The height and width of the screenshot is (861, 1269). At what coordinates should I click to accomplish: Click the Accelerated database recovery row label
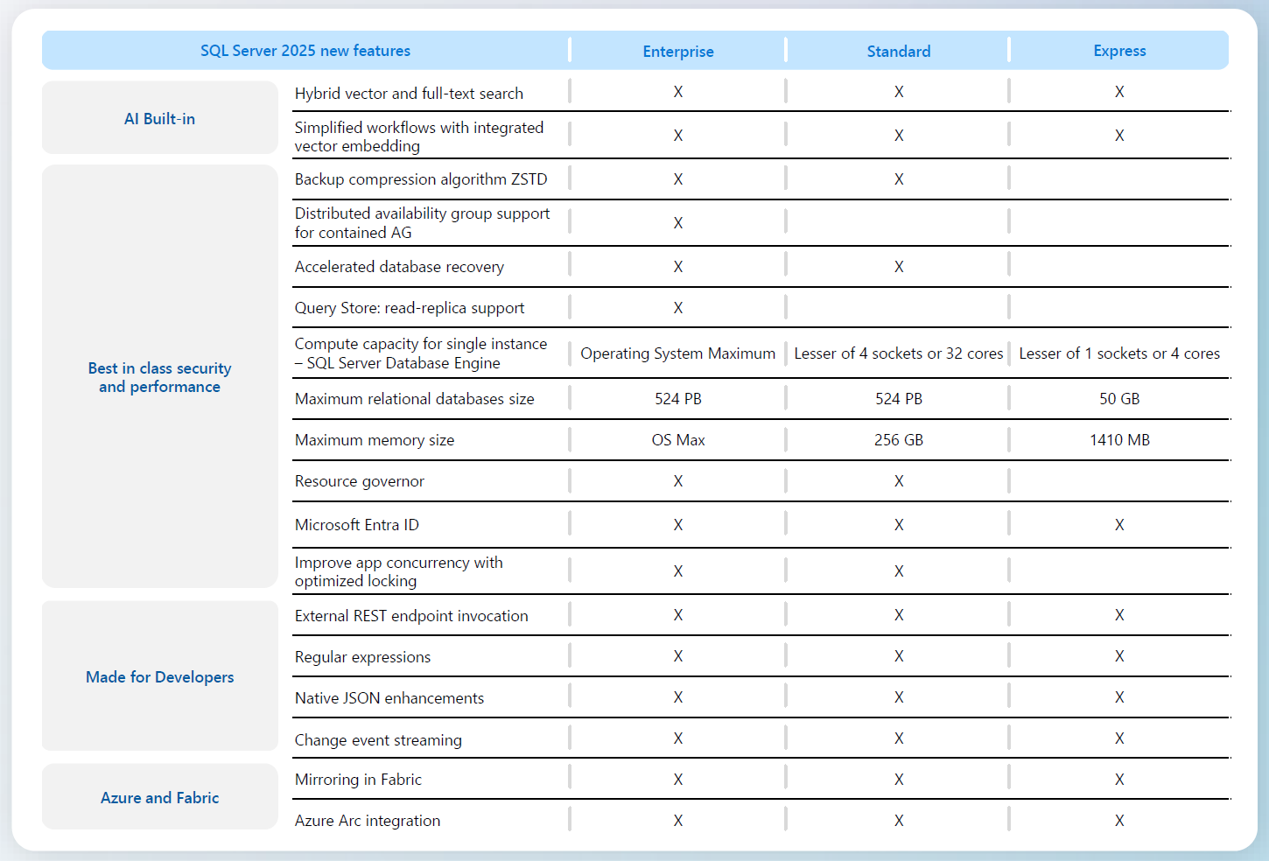pyautogui.click(x=399, y=267)
